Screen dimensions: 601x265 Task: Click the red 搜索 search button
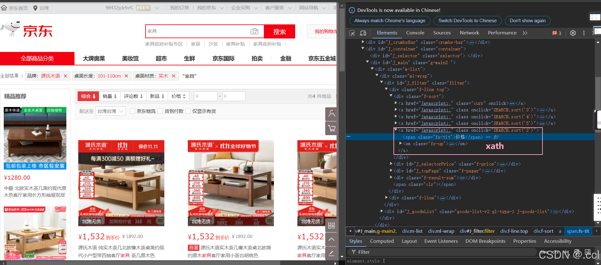pos(279,32)
